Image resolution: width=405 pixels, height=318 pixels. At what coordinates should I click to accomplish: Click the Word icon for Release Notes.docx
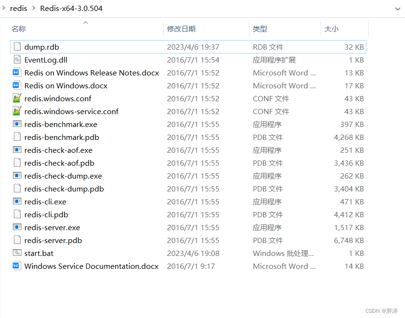click(x=17, y=73)
